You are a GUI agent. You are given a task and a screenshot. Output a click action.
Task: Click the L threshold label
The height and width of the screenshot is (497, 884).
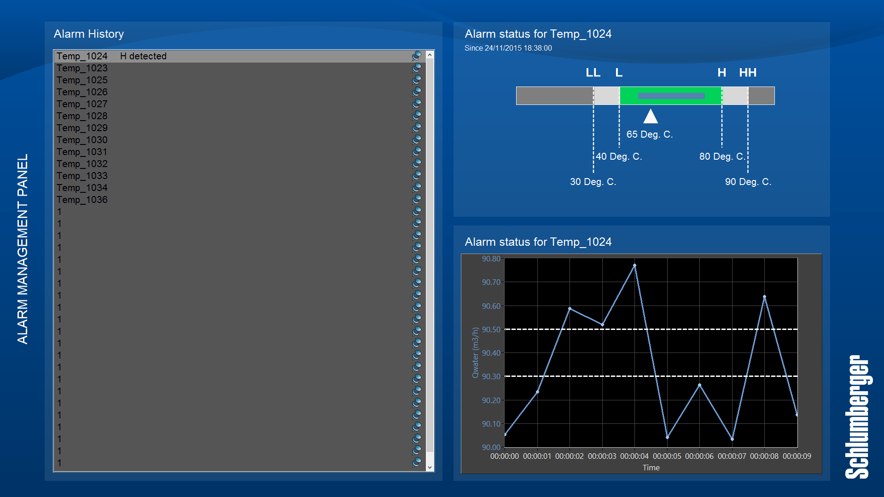(619, 73)
